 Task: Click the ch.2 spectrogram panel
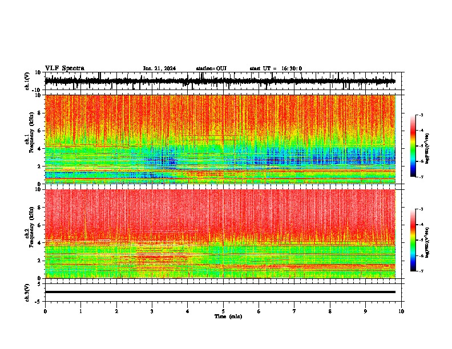(x=220, y=234)
